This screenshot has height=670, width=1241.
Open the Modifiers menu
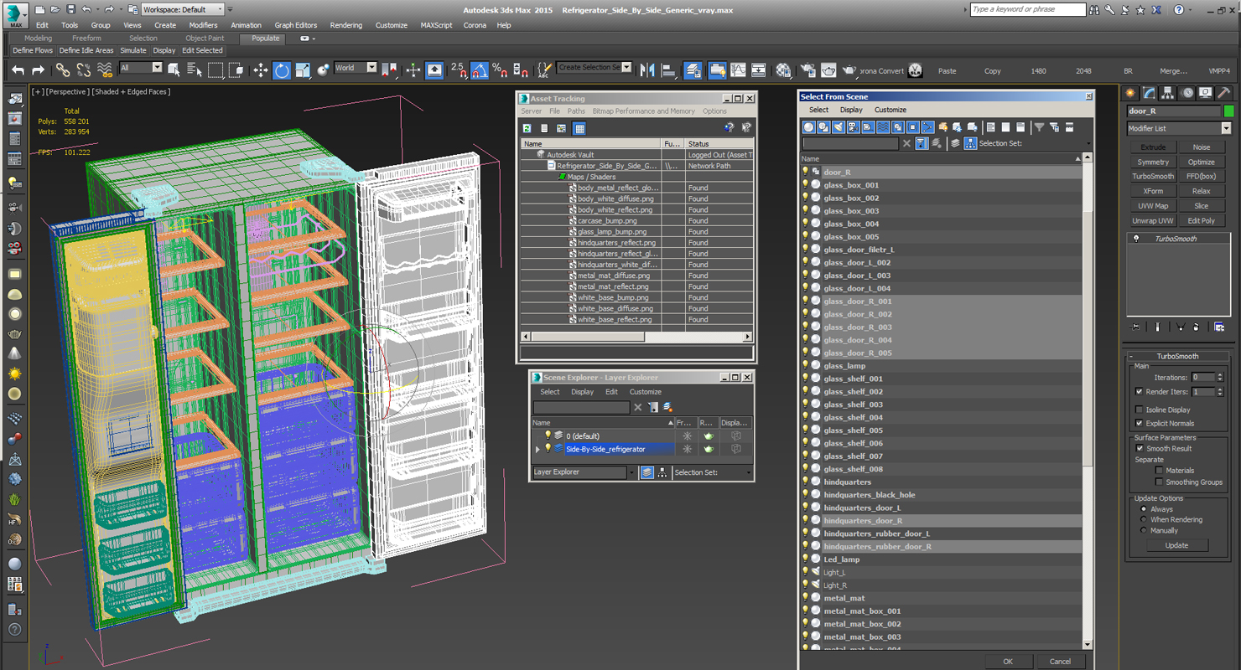(203, 25)
